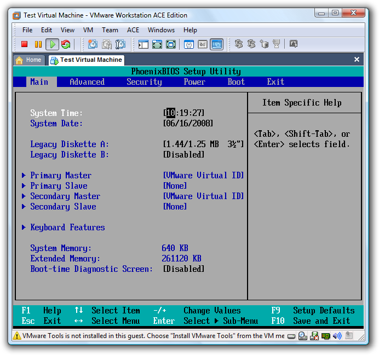The image size is (379, 355).
Task: Open the Edit menu
Action: [47, 30]
